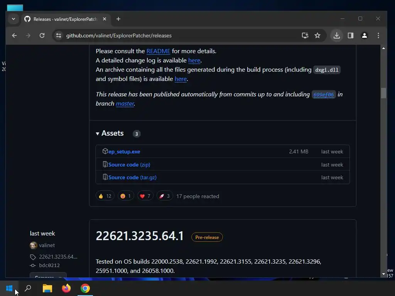Click the scrollbar up arrow
This screenshot has height=296, width=395.
tap(383, 48)
